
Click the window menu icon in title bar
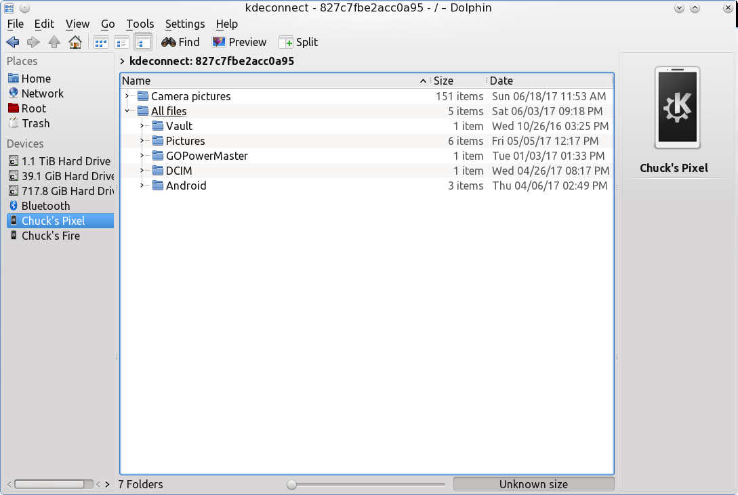click(9, 8)
